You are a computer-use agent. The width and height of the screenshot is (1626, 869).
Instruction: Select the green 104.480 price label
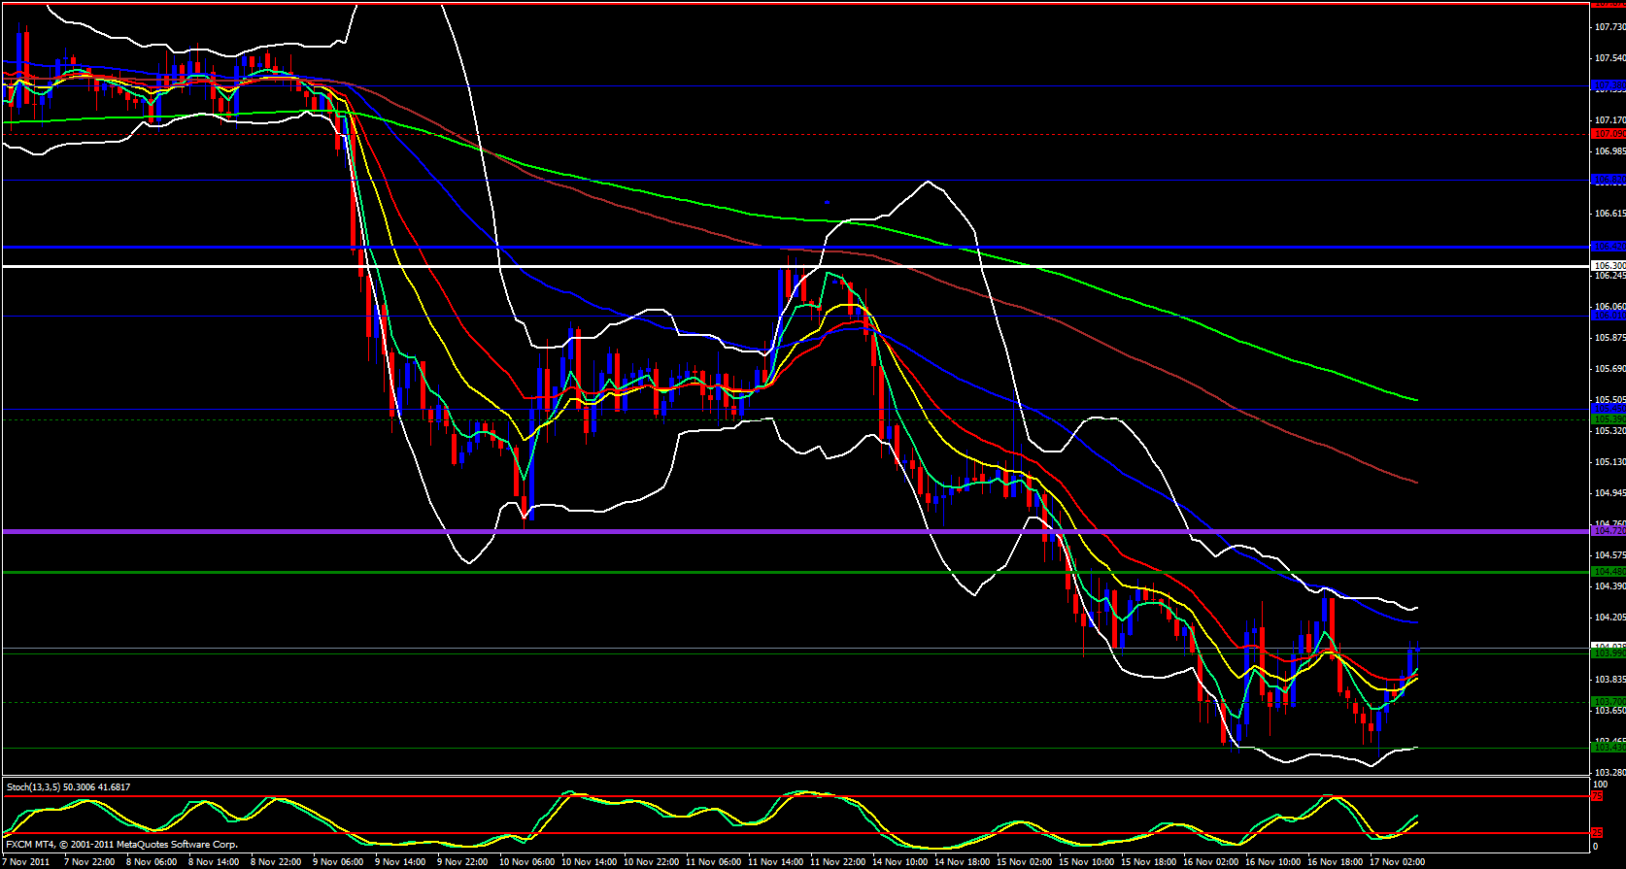1608,572
